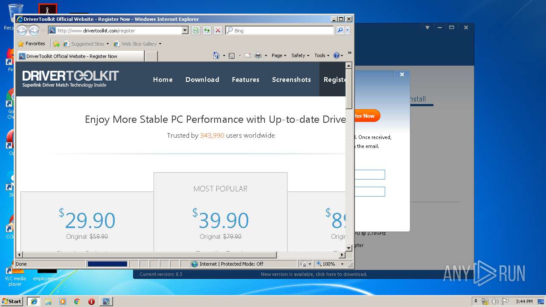This screenshot has width=546, height=307.
Task: Refresh the page with the green arrows icon
Action: point(207,30)
